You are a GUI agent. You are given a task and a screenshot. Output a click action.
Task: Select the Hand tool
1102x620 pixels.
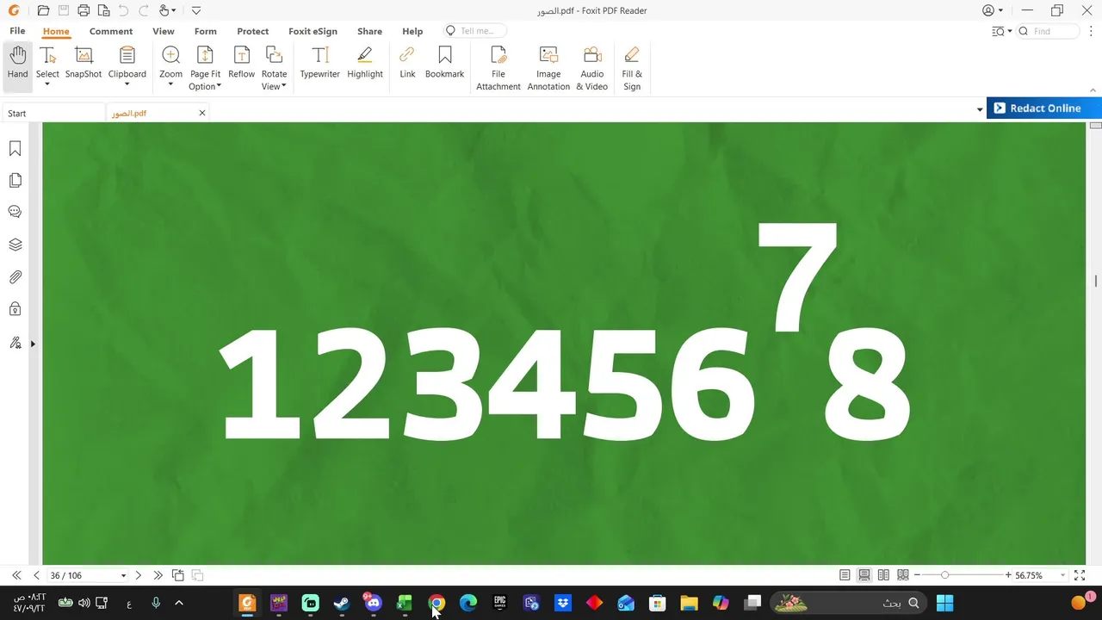click(18, 64)
